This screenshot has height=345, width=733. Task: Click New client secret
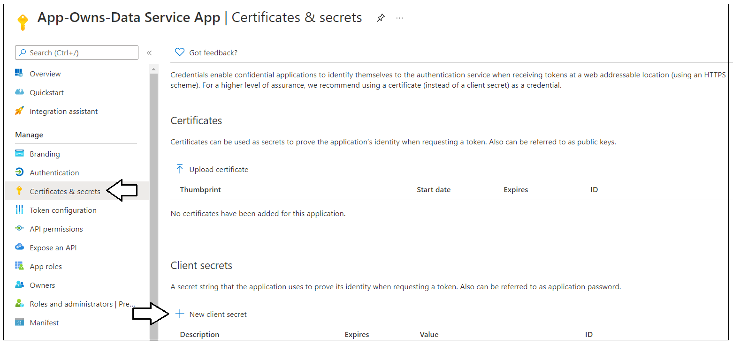[218, 314]
